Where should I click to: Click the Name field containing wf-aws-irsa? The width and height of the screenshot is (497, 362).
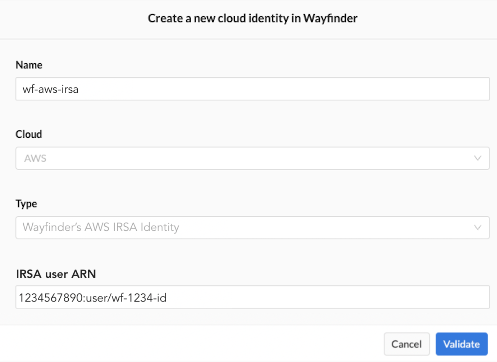pyautogui.click(x=252, y=89)
